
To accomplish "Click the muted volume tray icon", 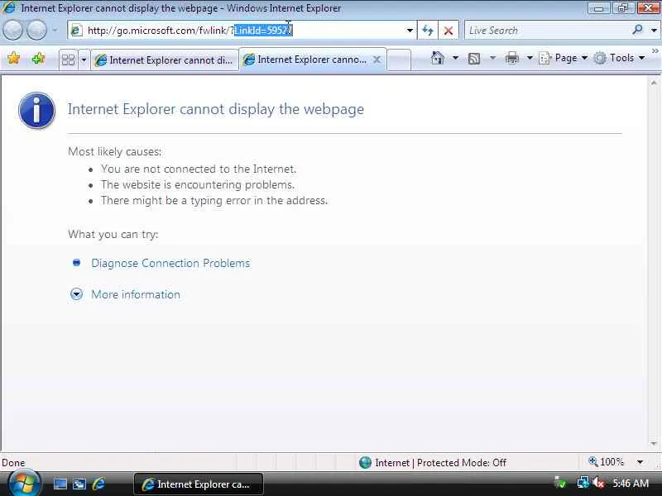I will [598, 483].
